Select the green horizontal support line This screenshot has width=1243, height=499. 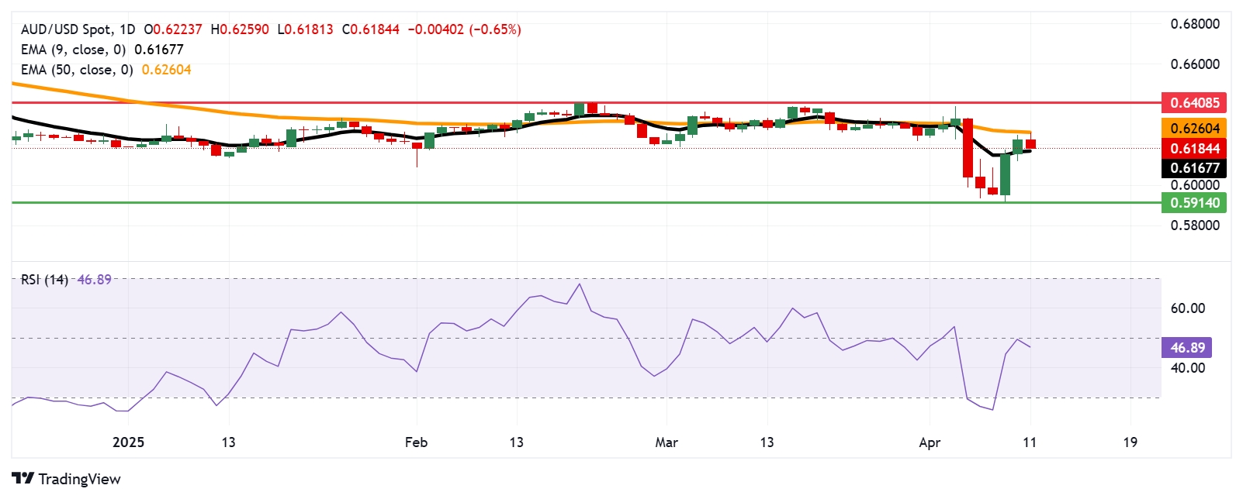[x=586, y=202]
